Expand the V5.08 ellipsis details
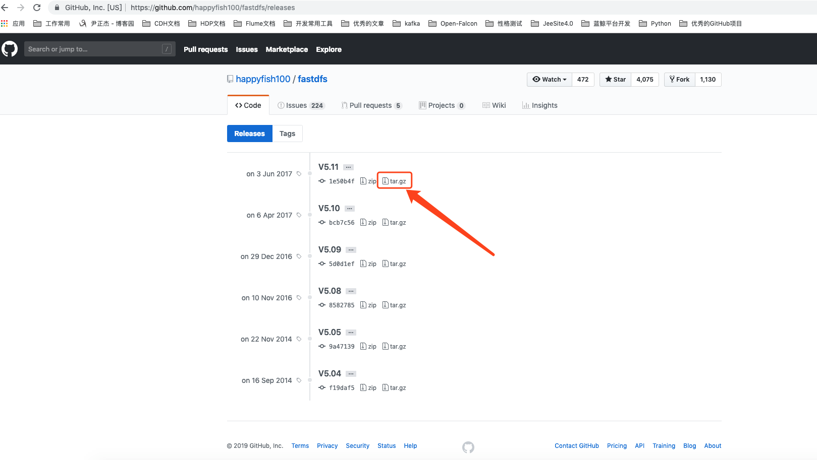 point(351,291)
